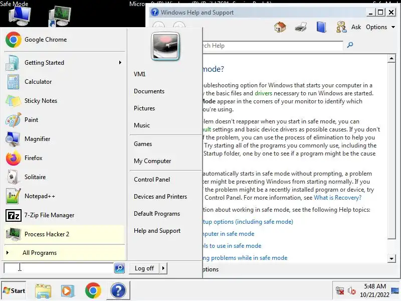Open My Computer
Viewport: 401px width, 301px height.
coord(152,161)
